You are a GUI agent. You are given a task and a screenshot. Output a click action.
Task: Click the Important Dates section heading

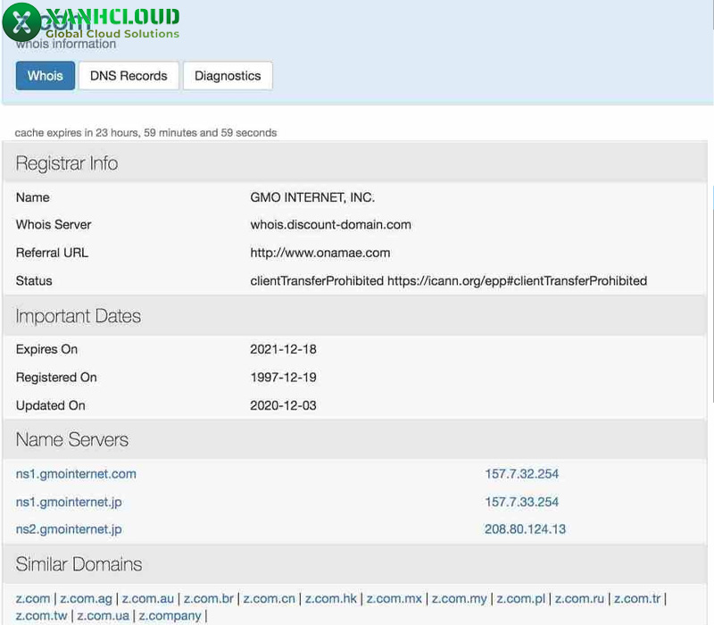point(79,316)
